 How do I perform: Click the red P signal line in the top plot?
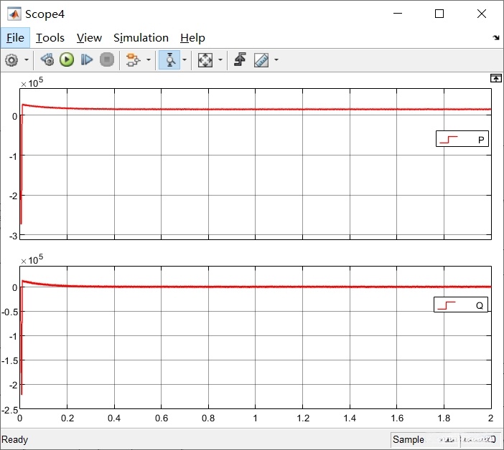[x=256, y=110]
